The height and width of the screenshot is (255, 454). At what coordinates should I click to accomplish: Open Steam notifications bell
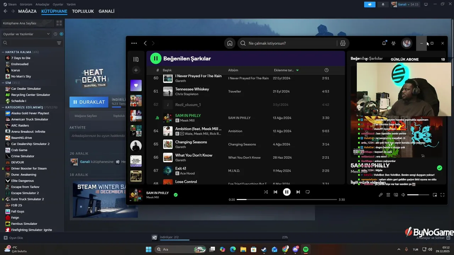click(383, 4)
